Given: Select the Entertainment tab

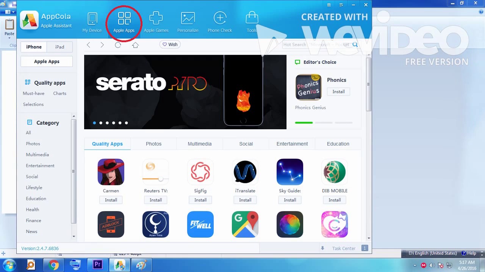Looking at the screenshot, I should tap(292, 144).
